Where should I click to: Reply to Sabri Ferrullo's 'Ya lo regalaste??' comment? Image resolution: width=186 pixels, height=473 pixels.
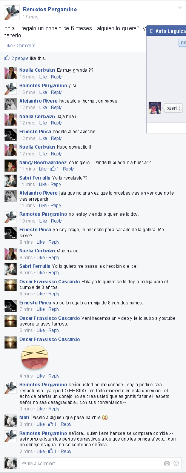(56, 184)
